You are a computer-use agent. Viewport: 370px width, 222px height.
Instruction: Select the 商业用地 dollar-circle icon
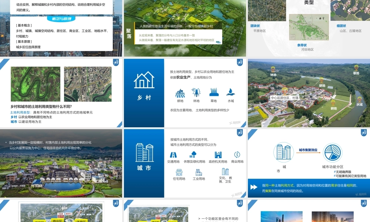[237, 154]
